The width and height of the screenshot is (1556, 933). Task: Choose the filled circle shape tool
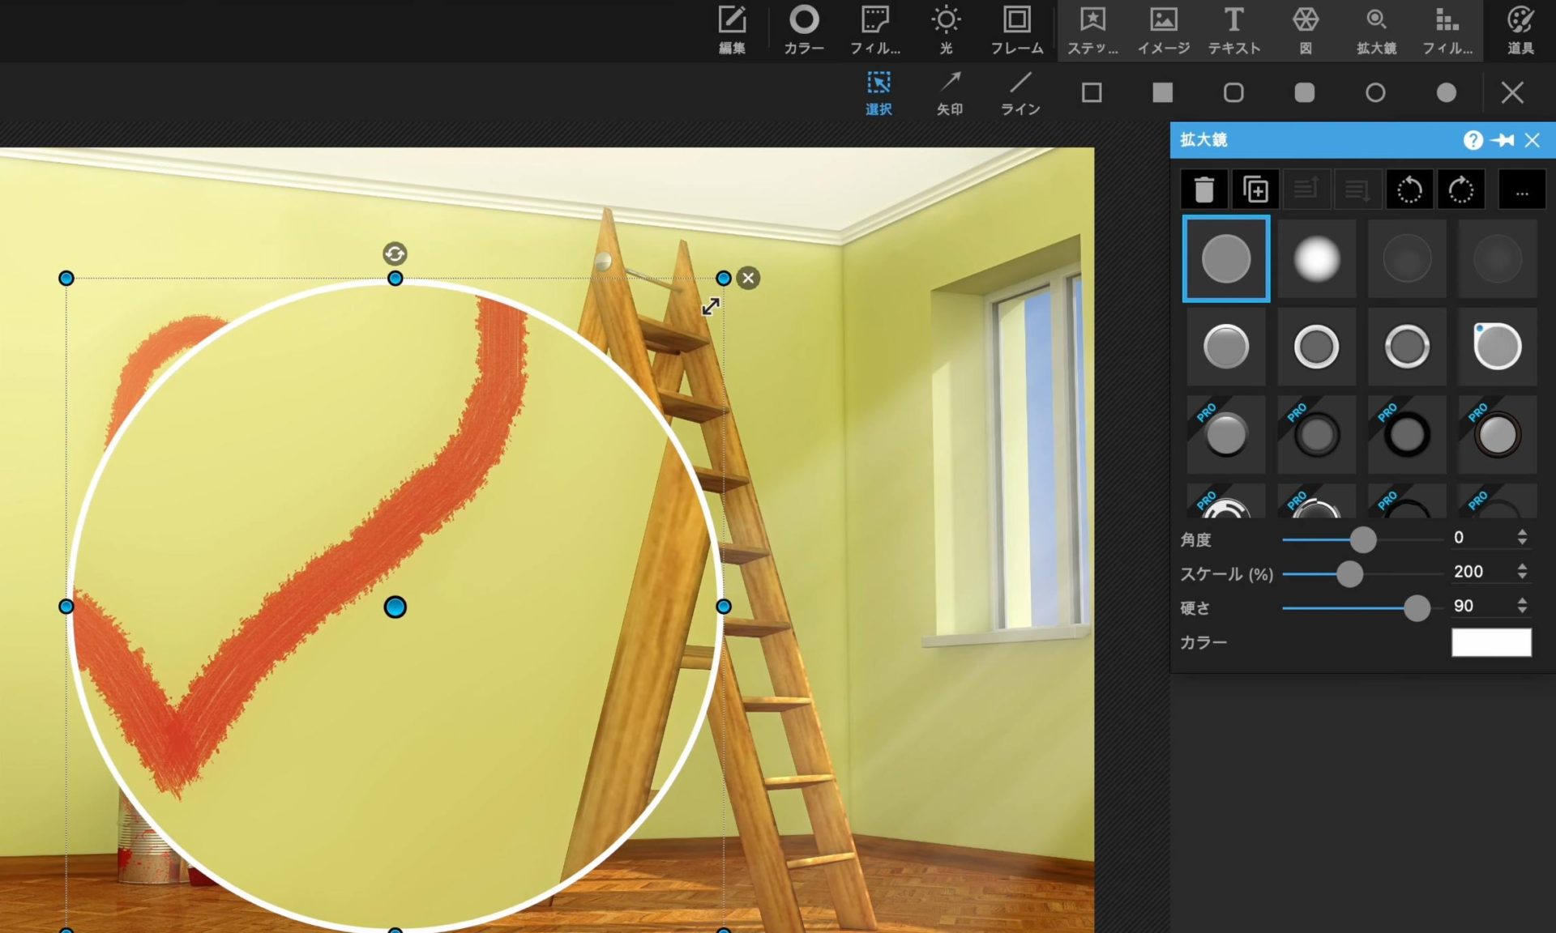(1446, 92)
